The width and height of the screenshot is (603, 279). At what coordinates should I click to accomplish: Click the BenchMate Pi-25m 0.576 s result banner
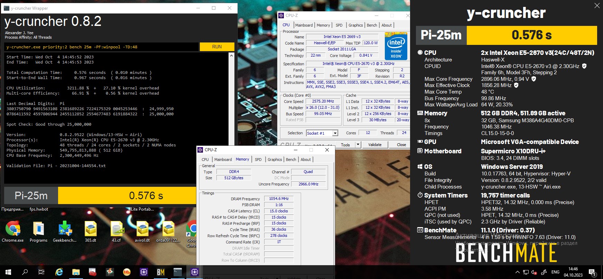pyautogui.click(x=507, y=35)
